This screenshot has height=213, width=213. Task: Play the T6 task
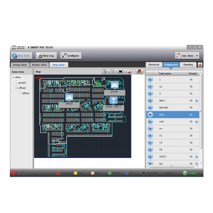150,149
